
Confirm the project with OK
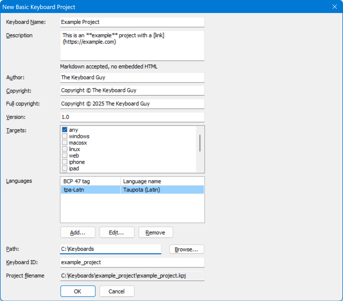[78, 291]
